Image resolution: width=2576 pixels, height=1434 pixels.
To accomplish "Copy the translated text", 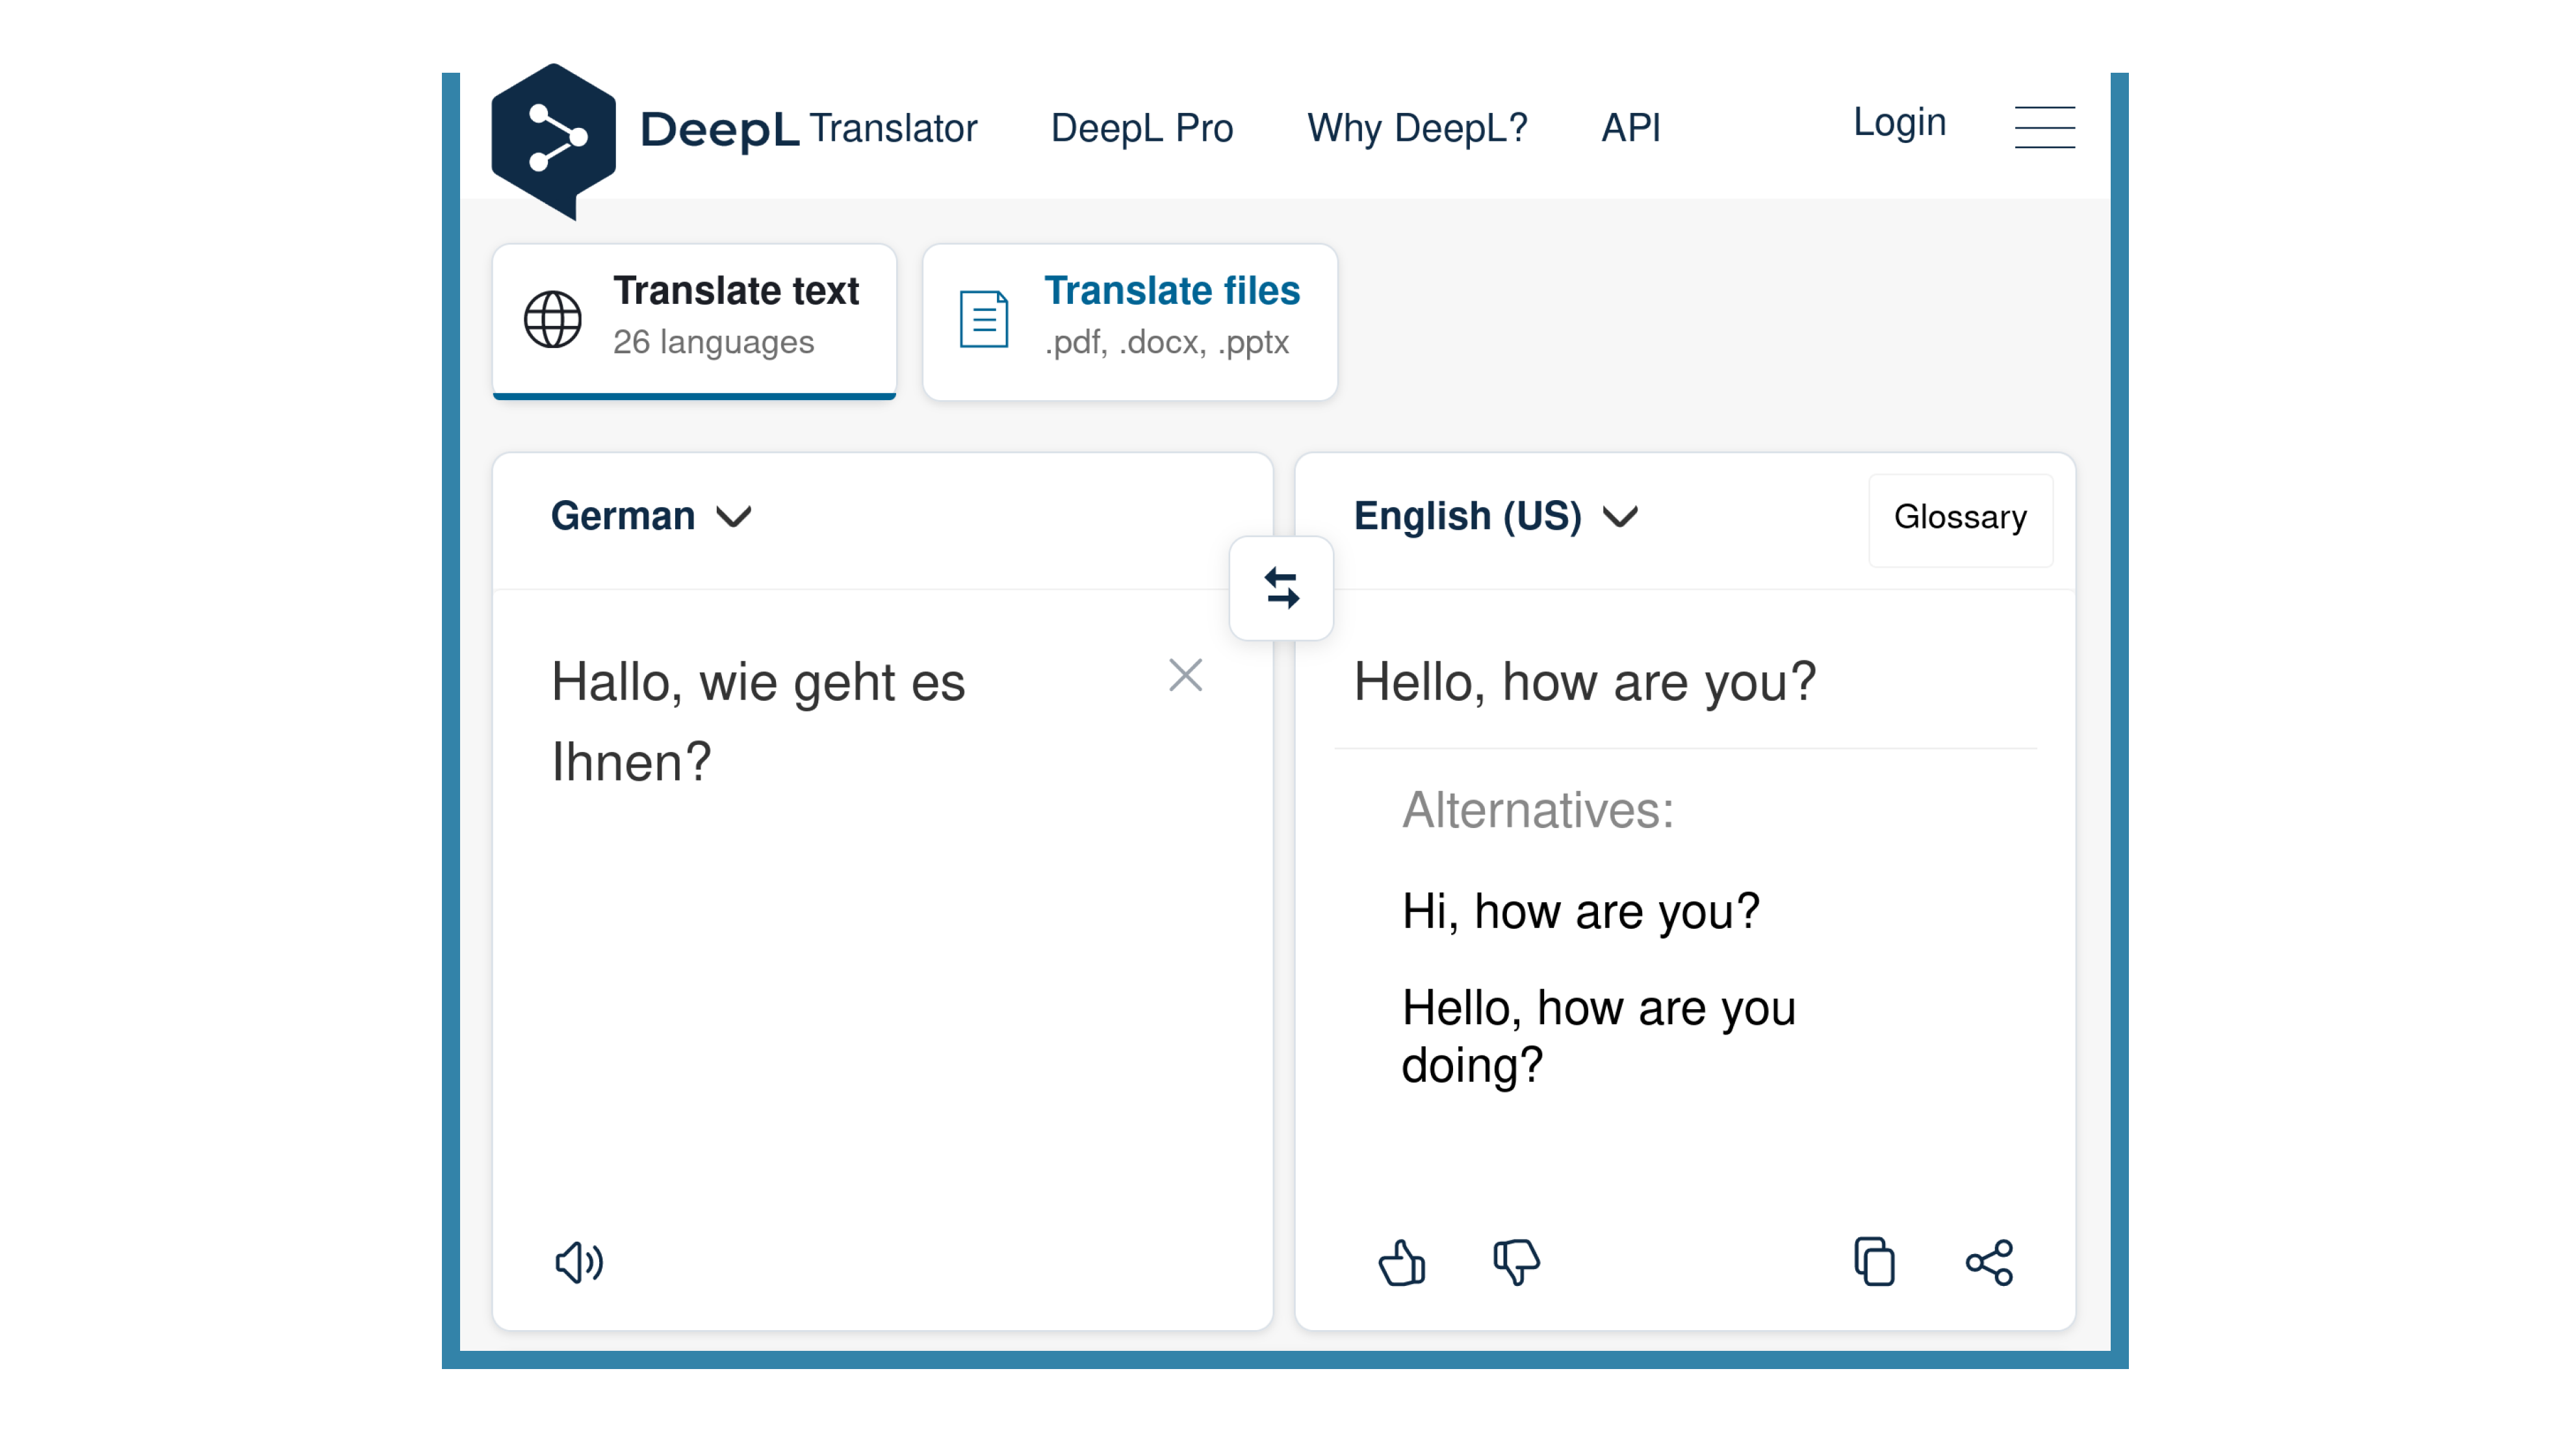I will pyautogui.click(x=1874, y=1261).
